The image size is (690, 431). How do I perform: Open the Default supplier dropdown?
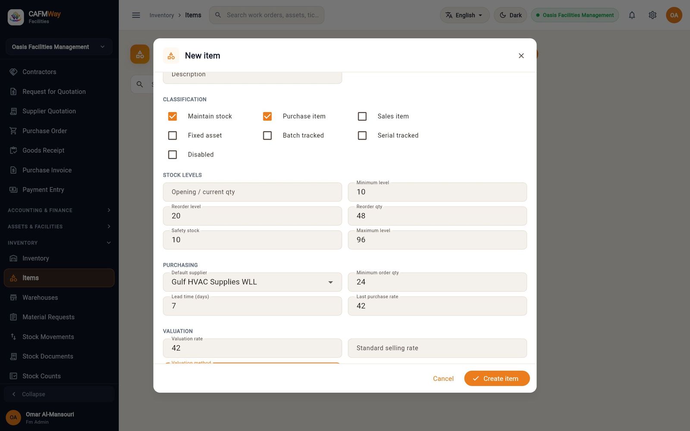tap(252, 282)
